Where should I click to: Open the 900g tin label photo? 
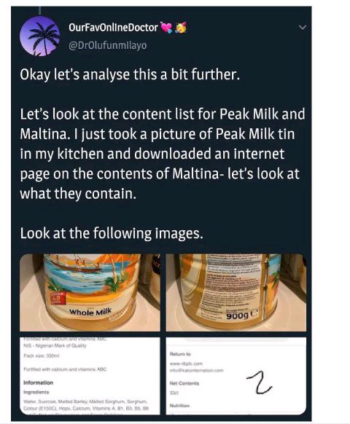coord(236,293)
